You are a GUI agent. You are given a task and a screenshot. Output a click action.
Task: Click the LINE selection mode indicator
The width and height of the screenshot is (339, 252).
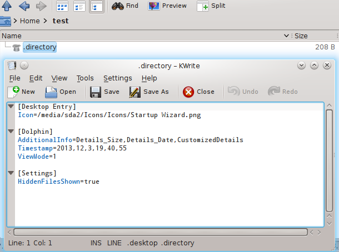click(114, 243)
